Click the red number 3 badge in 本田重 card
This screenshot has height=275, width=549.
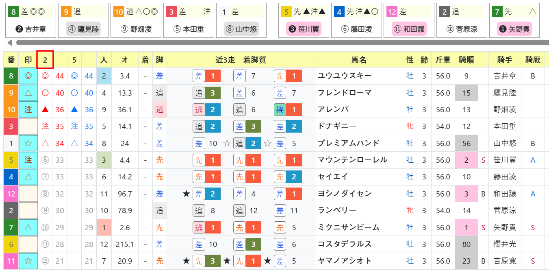tap(172, 12)
